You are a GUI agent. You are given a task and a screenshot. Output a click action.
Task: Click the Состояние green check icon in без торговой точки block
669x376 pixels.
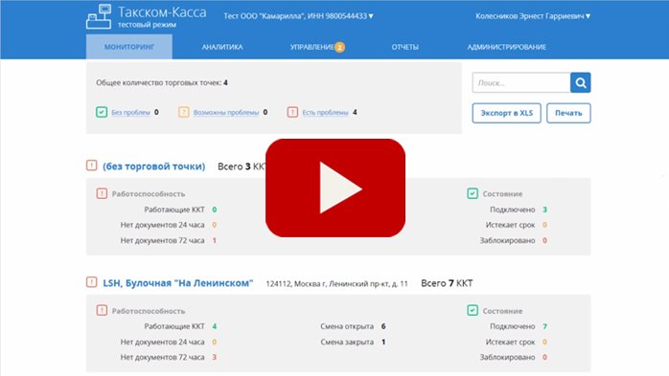click(473, 193)
